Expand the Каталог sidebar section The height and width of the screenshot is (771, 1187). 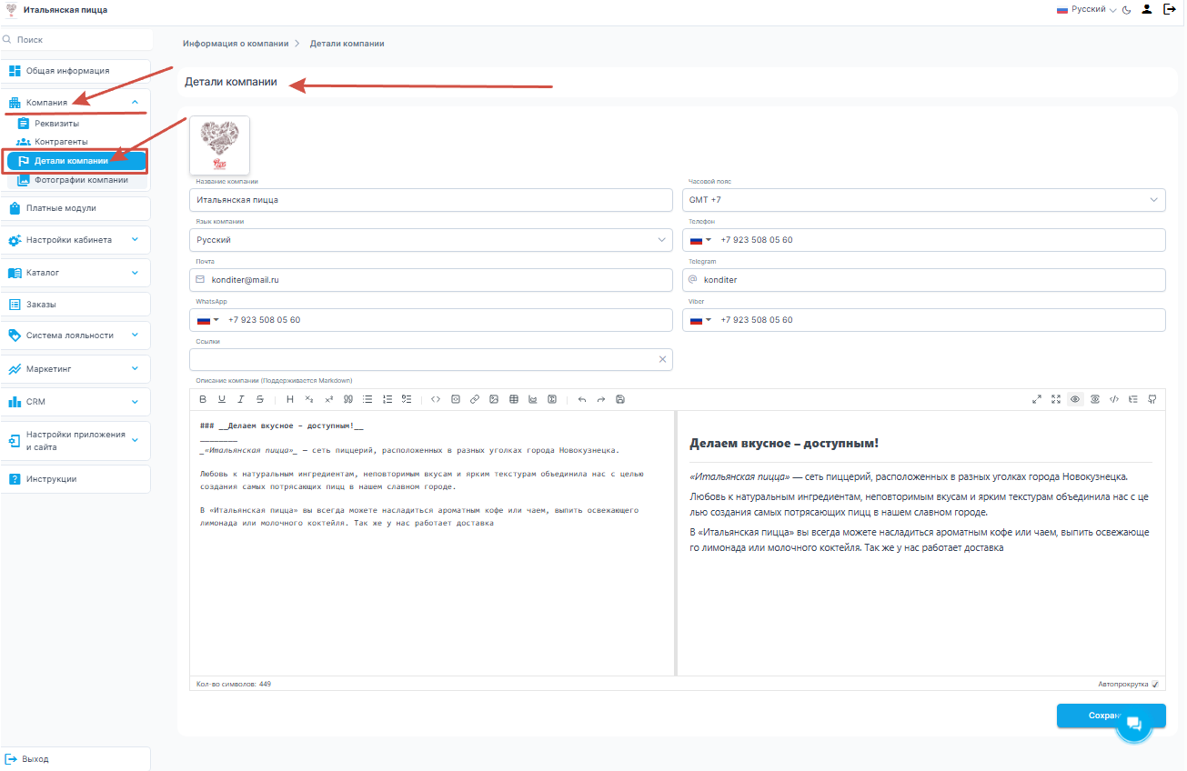75,273
